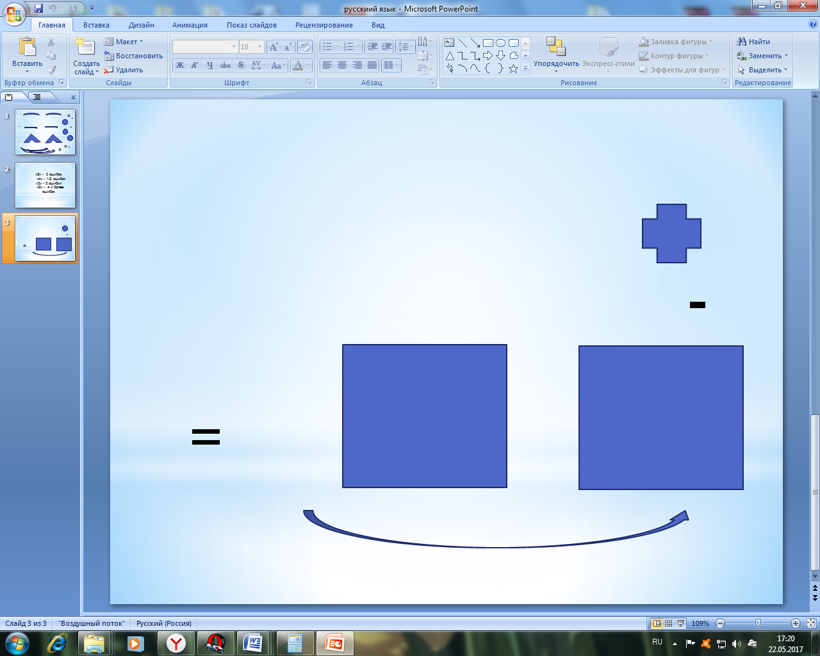Click the Упорядочить arrange icon
Image resolution: width=820 pixels, height=656 pixels.
coord(555,47)
